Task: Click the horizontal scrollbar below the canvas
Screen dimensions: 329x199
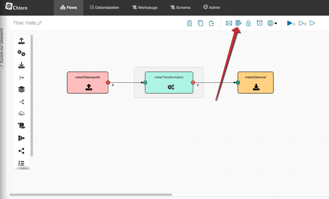Action: (91, 194)
